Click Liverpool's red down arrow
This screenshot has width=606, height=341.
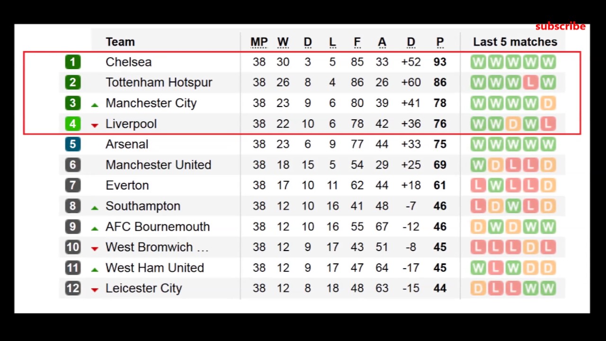[x=95, y=125]
